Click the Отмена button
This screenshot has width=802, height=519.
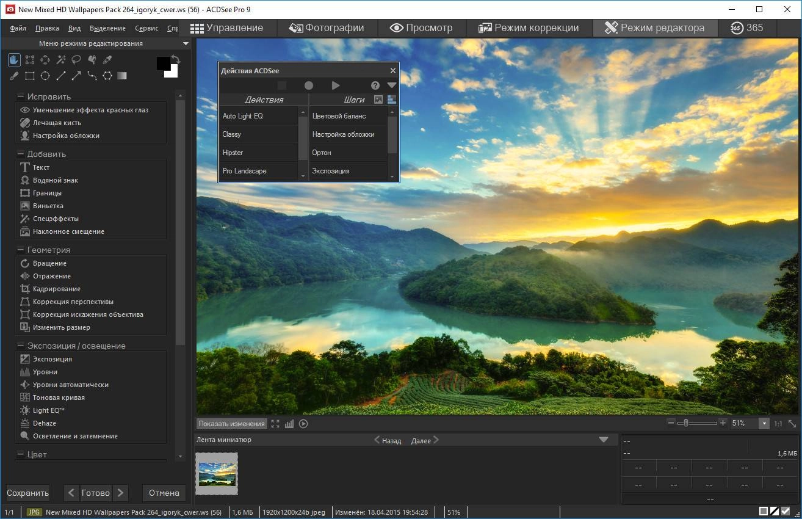164,493
